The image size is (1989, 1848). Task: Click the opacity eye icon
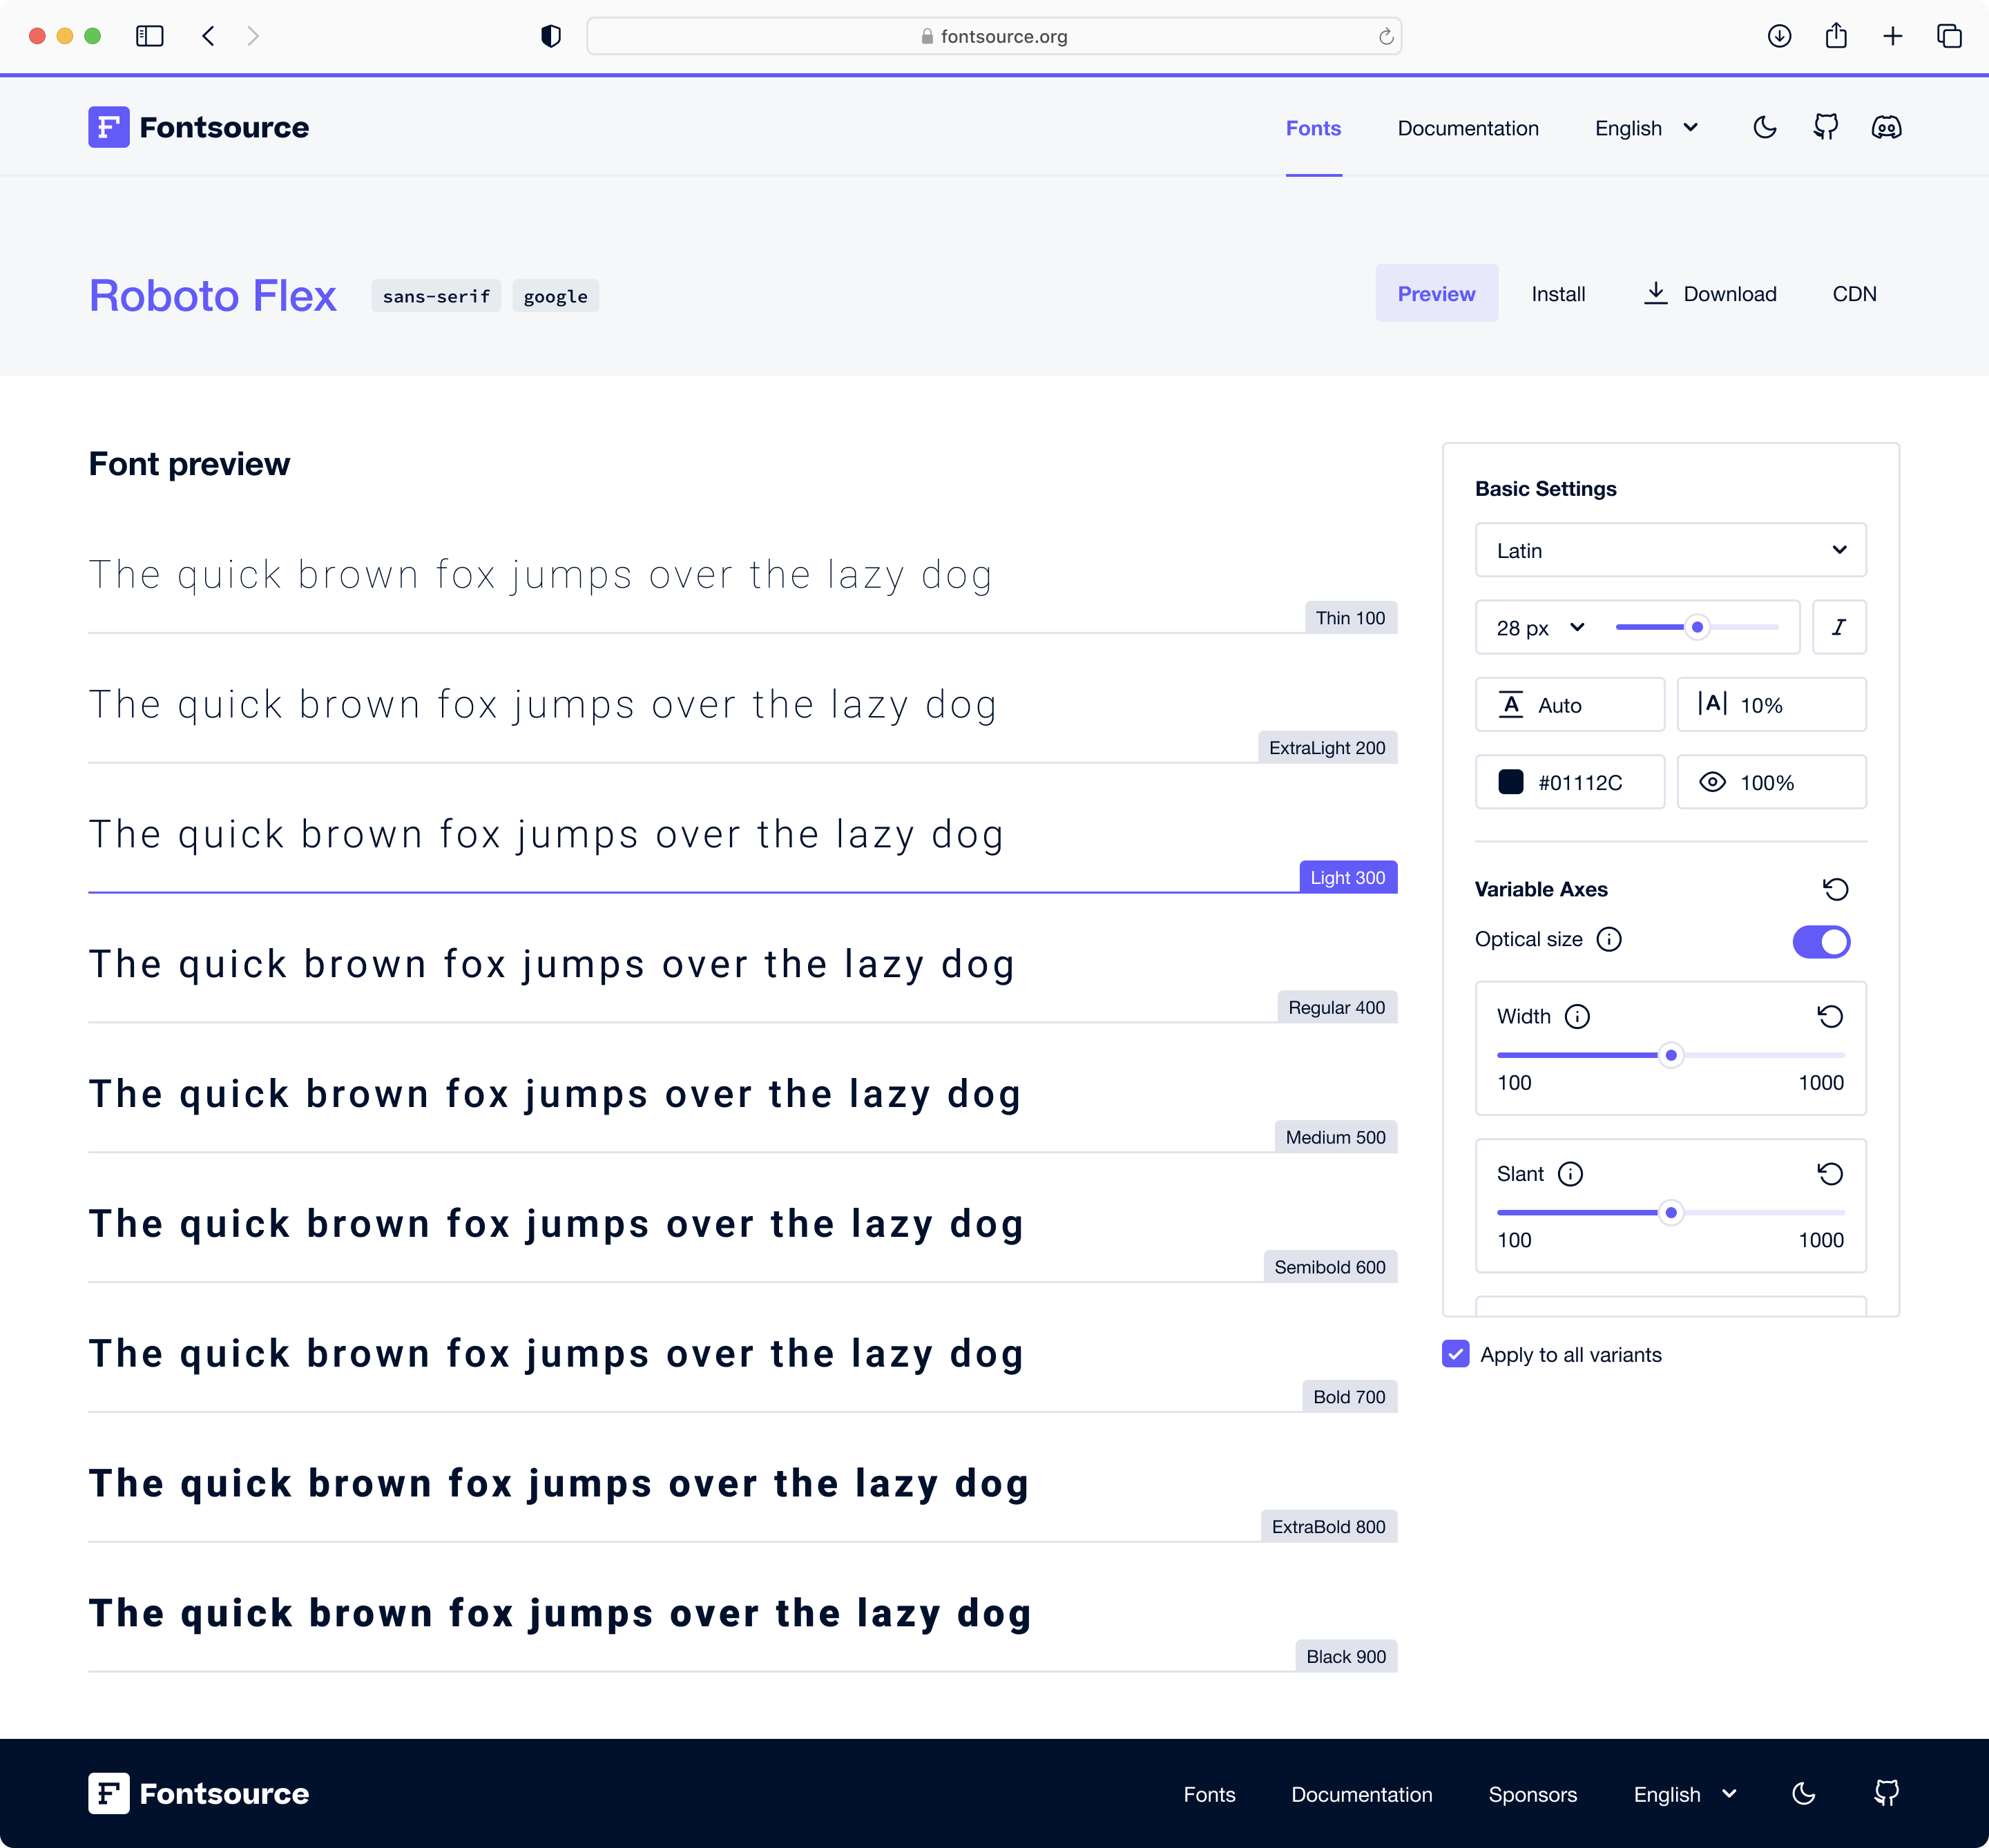click(1713, 782)
